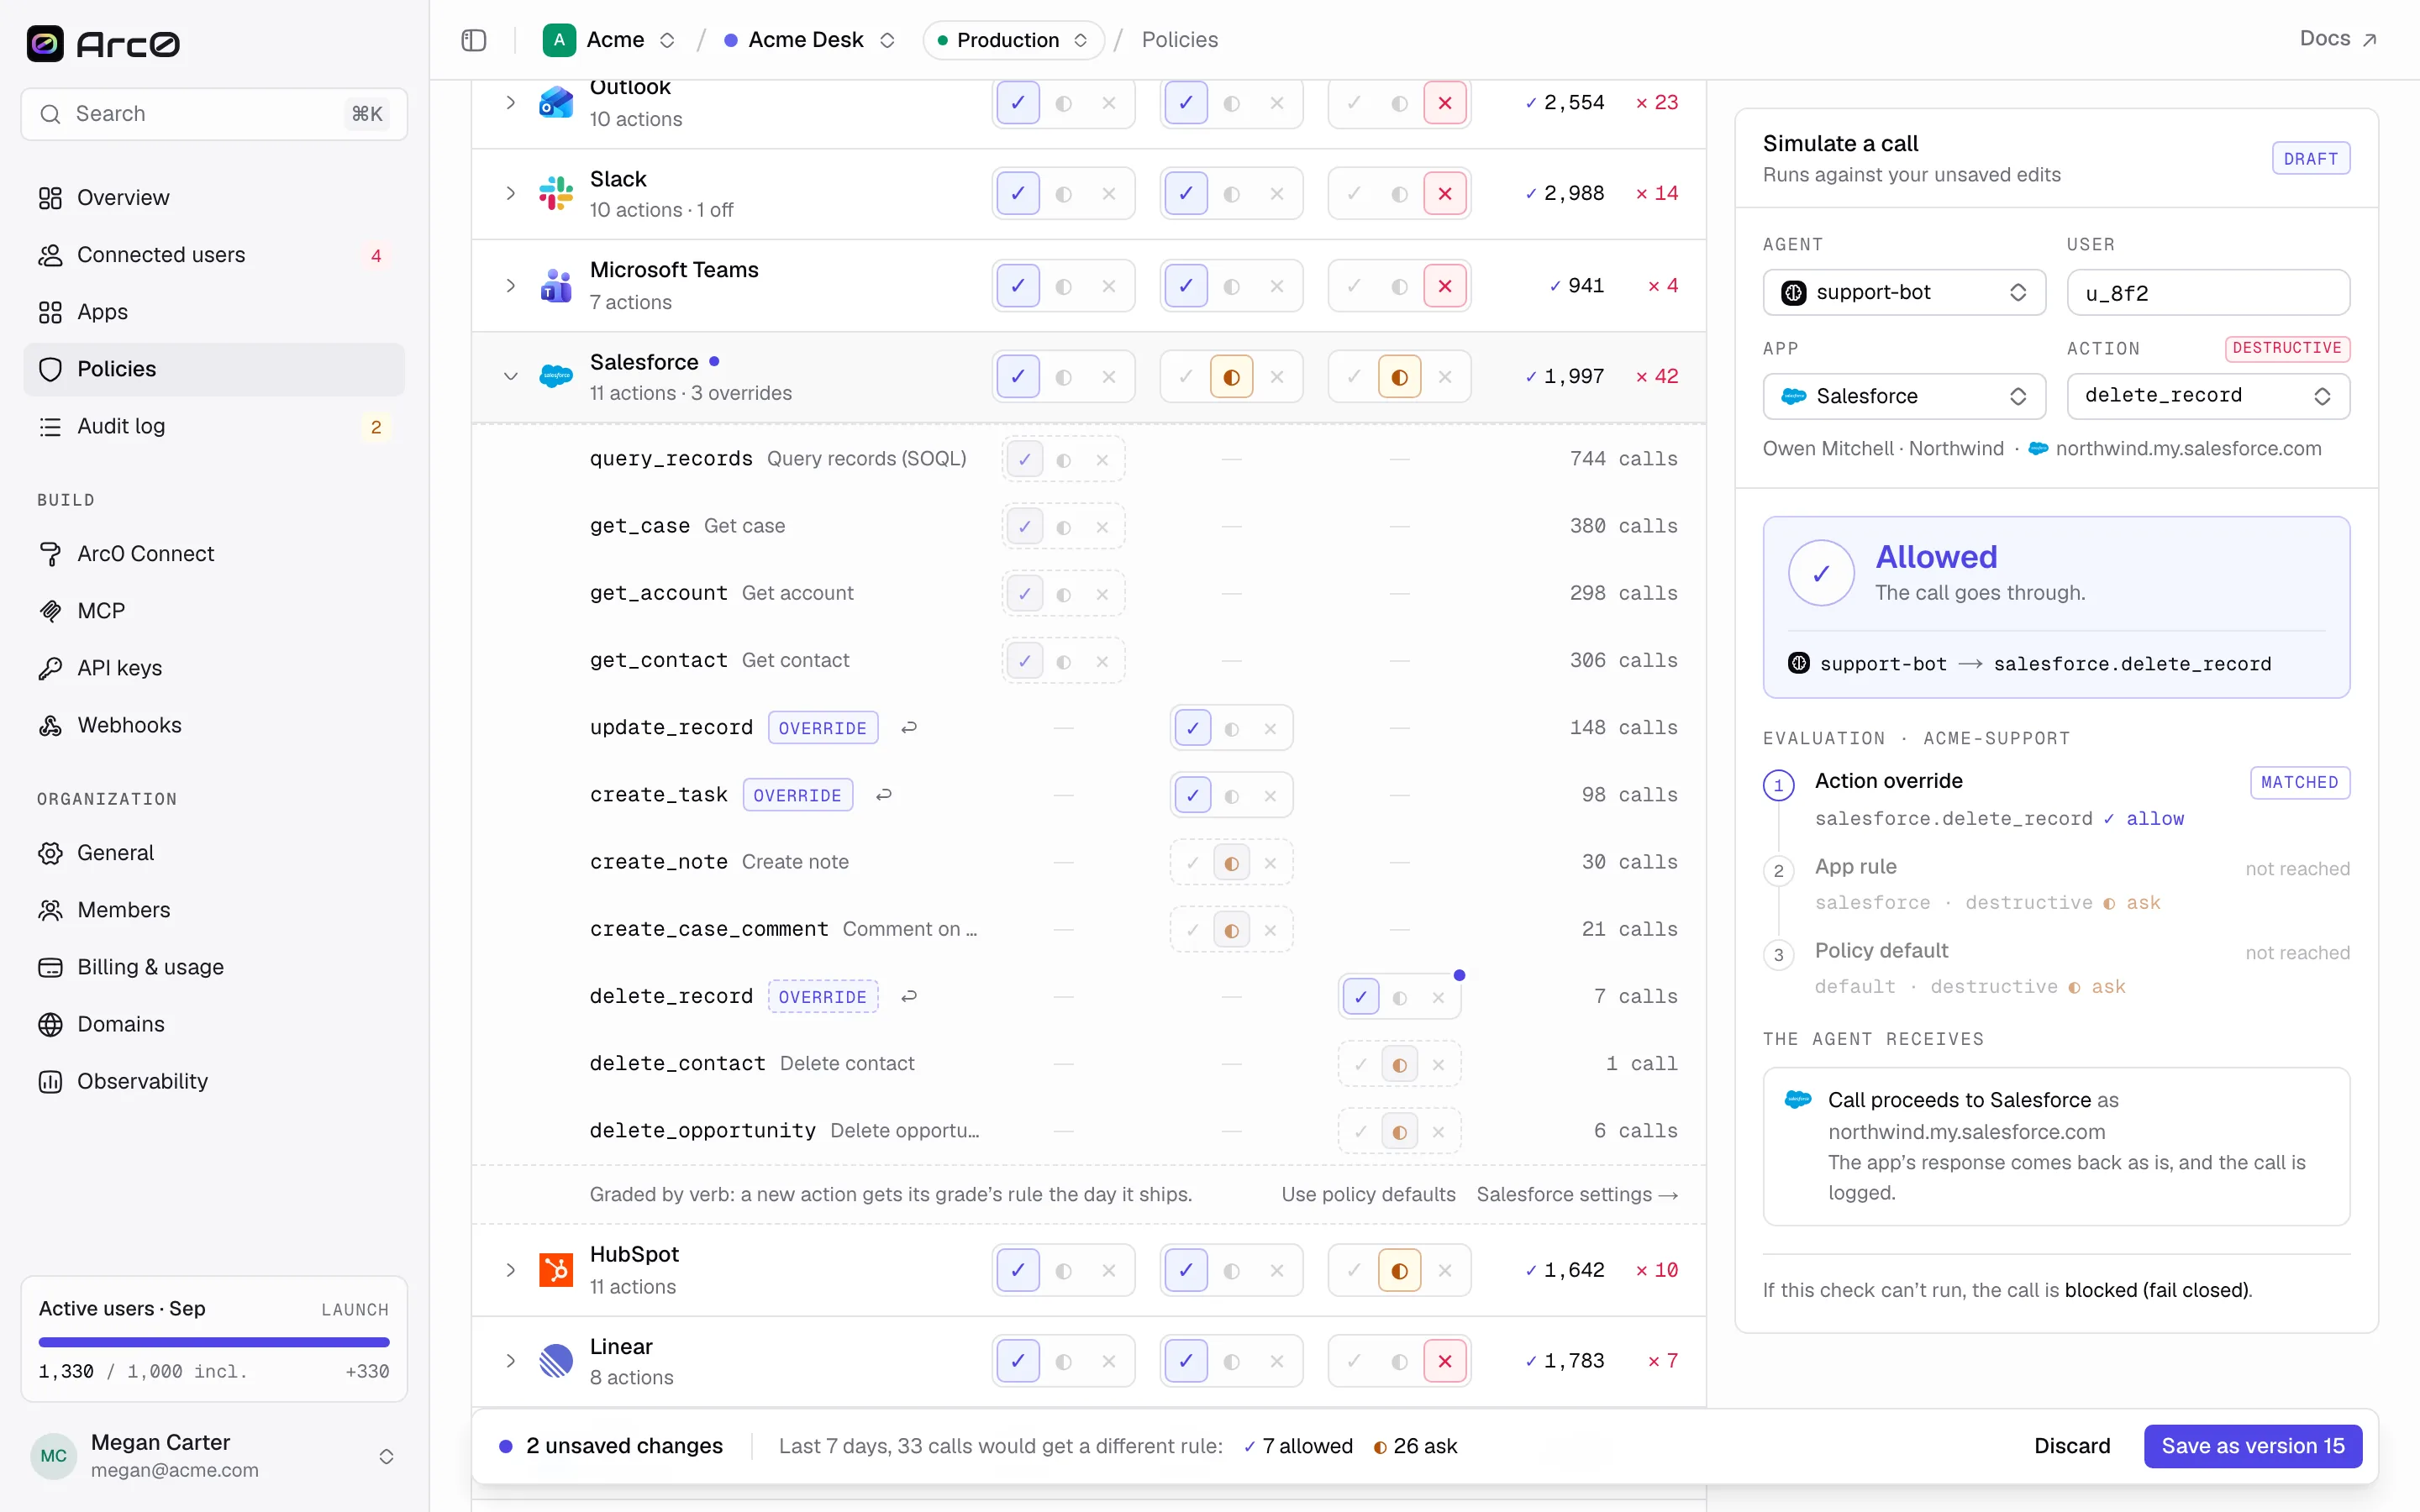Open the Salesforce app dropdown in simulator
The image size is (2420, 1512).
pos(1904,396)
